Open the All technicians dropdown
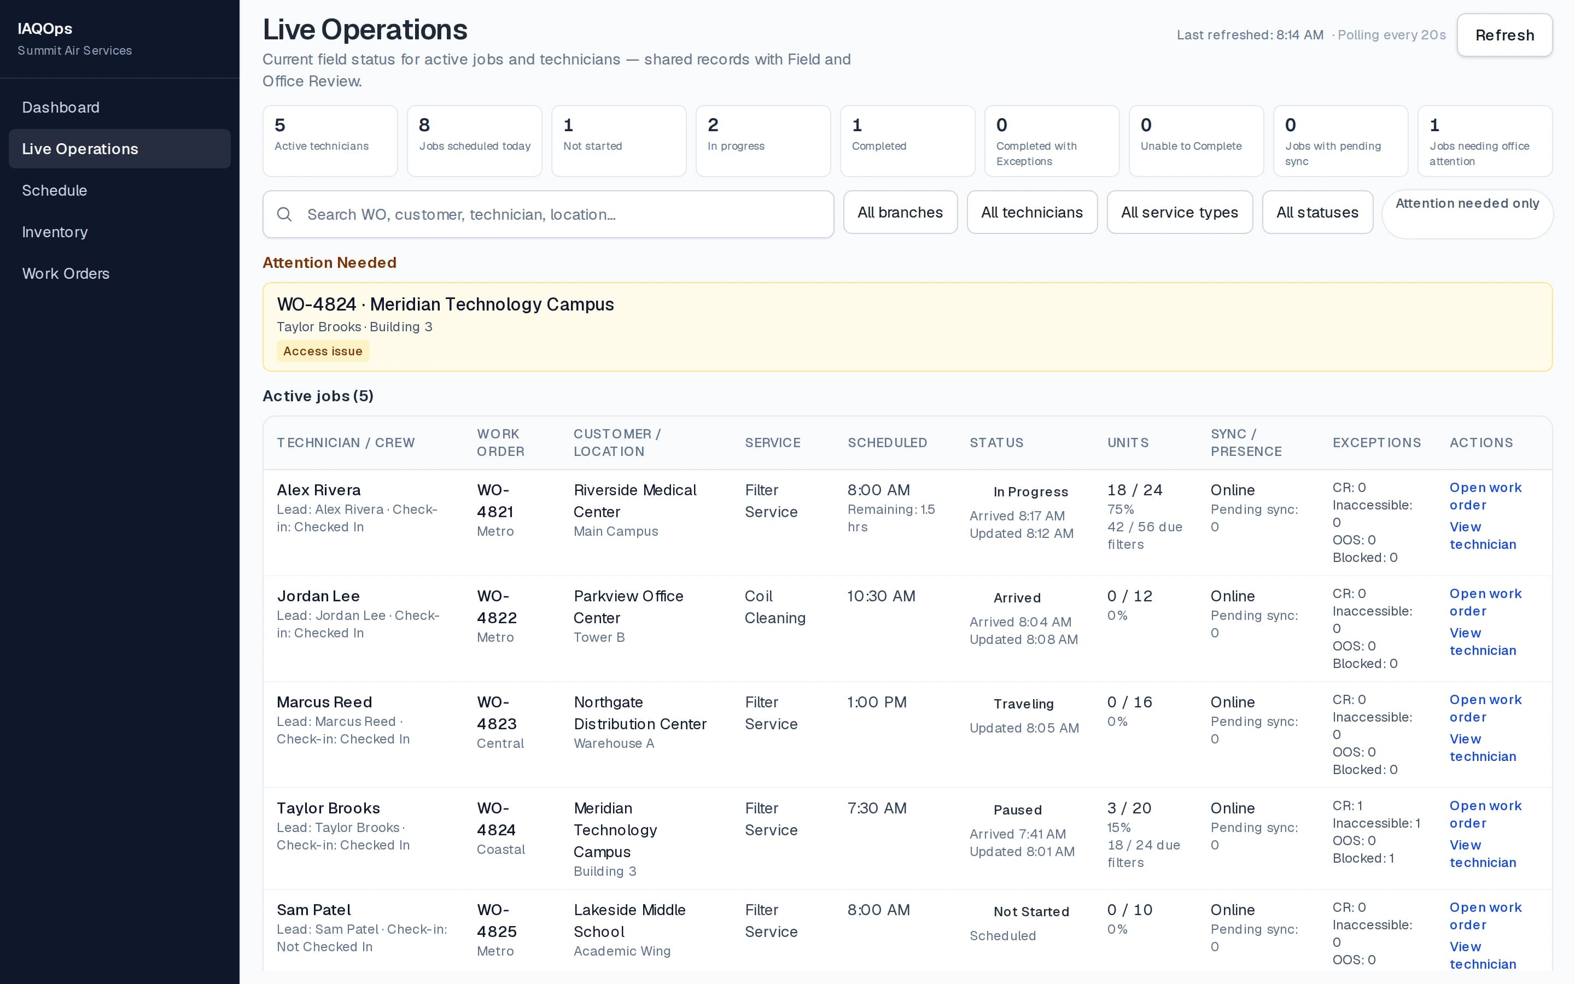The height and width of the screenshot is (984, 1575). coord(1031,212)
